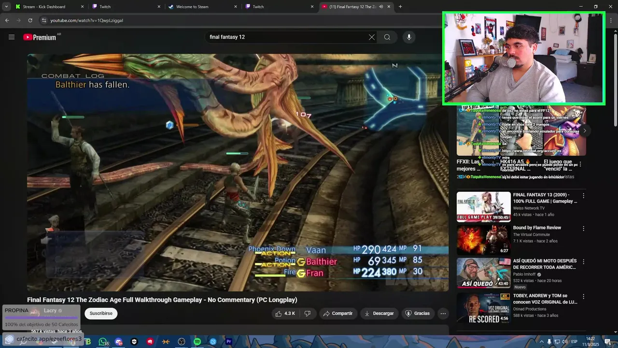Open network status icon in system tray
The height and width of the screenshot is (348, 618).
click(557, 342)
